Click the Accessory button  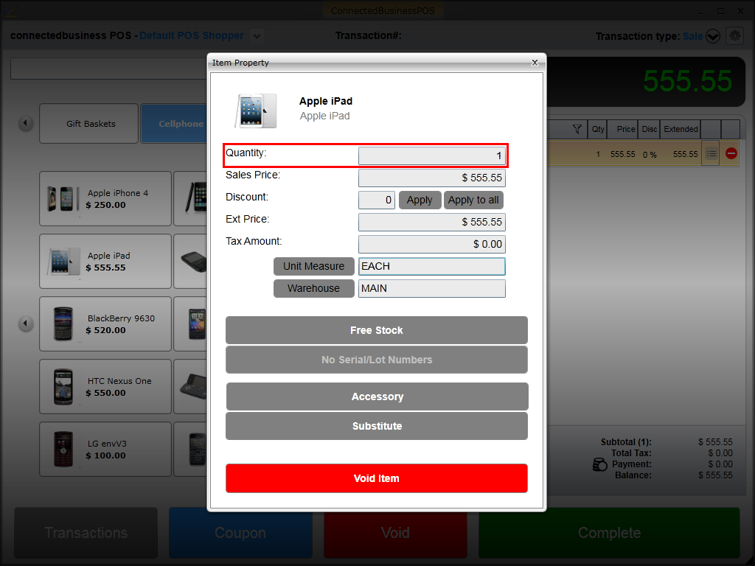click(x=377, y=396)
